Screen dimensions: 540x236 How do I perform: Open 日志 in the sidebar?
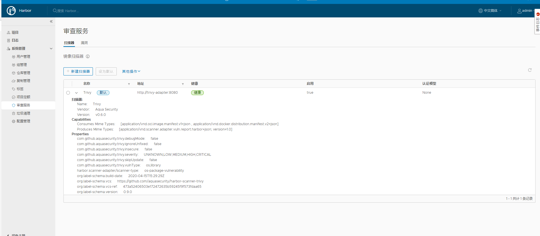click(15, 40)
